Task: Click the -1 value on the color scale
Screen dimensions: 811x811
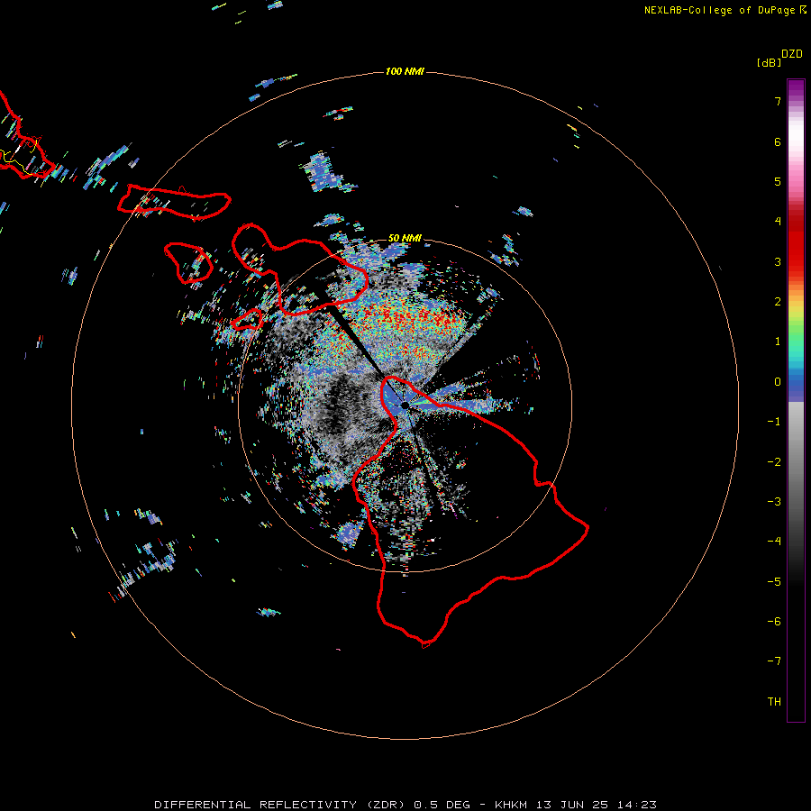Action: pos(774,422)
